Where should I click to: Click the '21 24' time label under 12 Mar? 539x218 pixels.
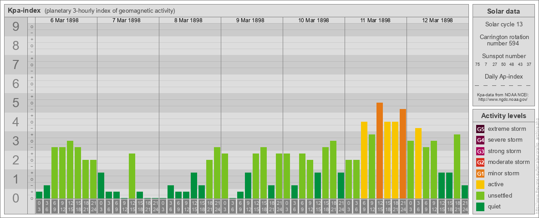click(x=465, y=207)
